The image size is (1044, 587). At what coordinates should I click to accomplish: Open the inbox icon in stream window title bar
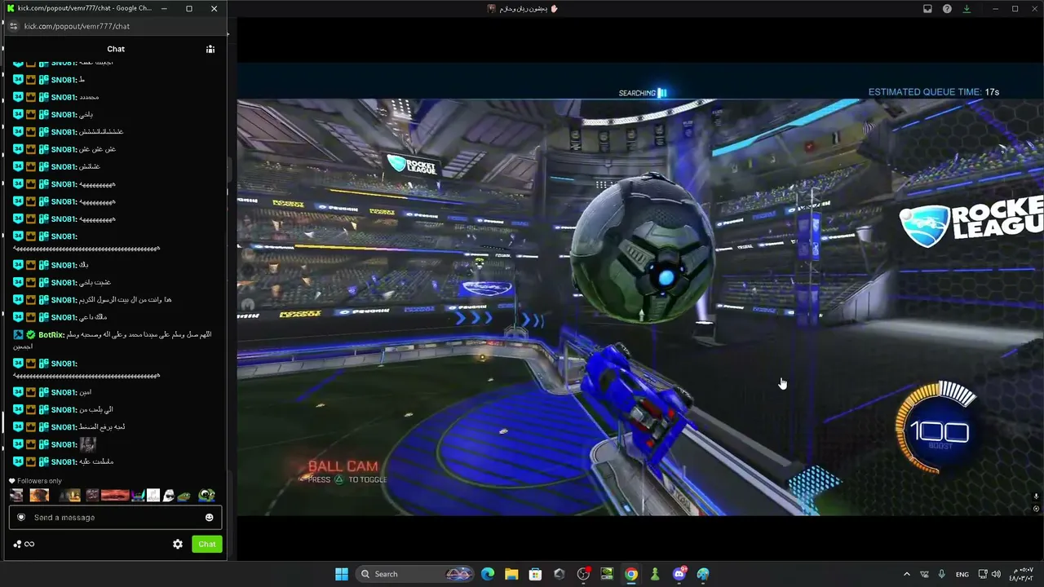(927, 9)
